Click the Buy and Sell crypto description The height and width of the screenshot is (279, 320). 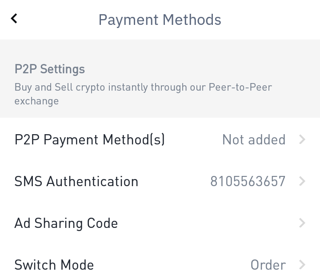pos(143,87)
